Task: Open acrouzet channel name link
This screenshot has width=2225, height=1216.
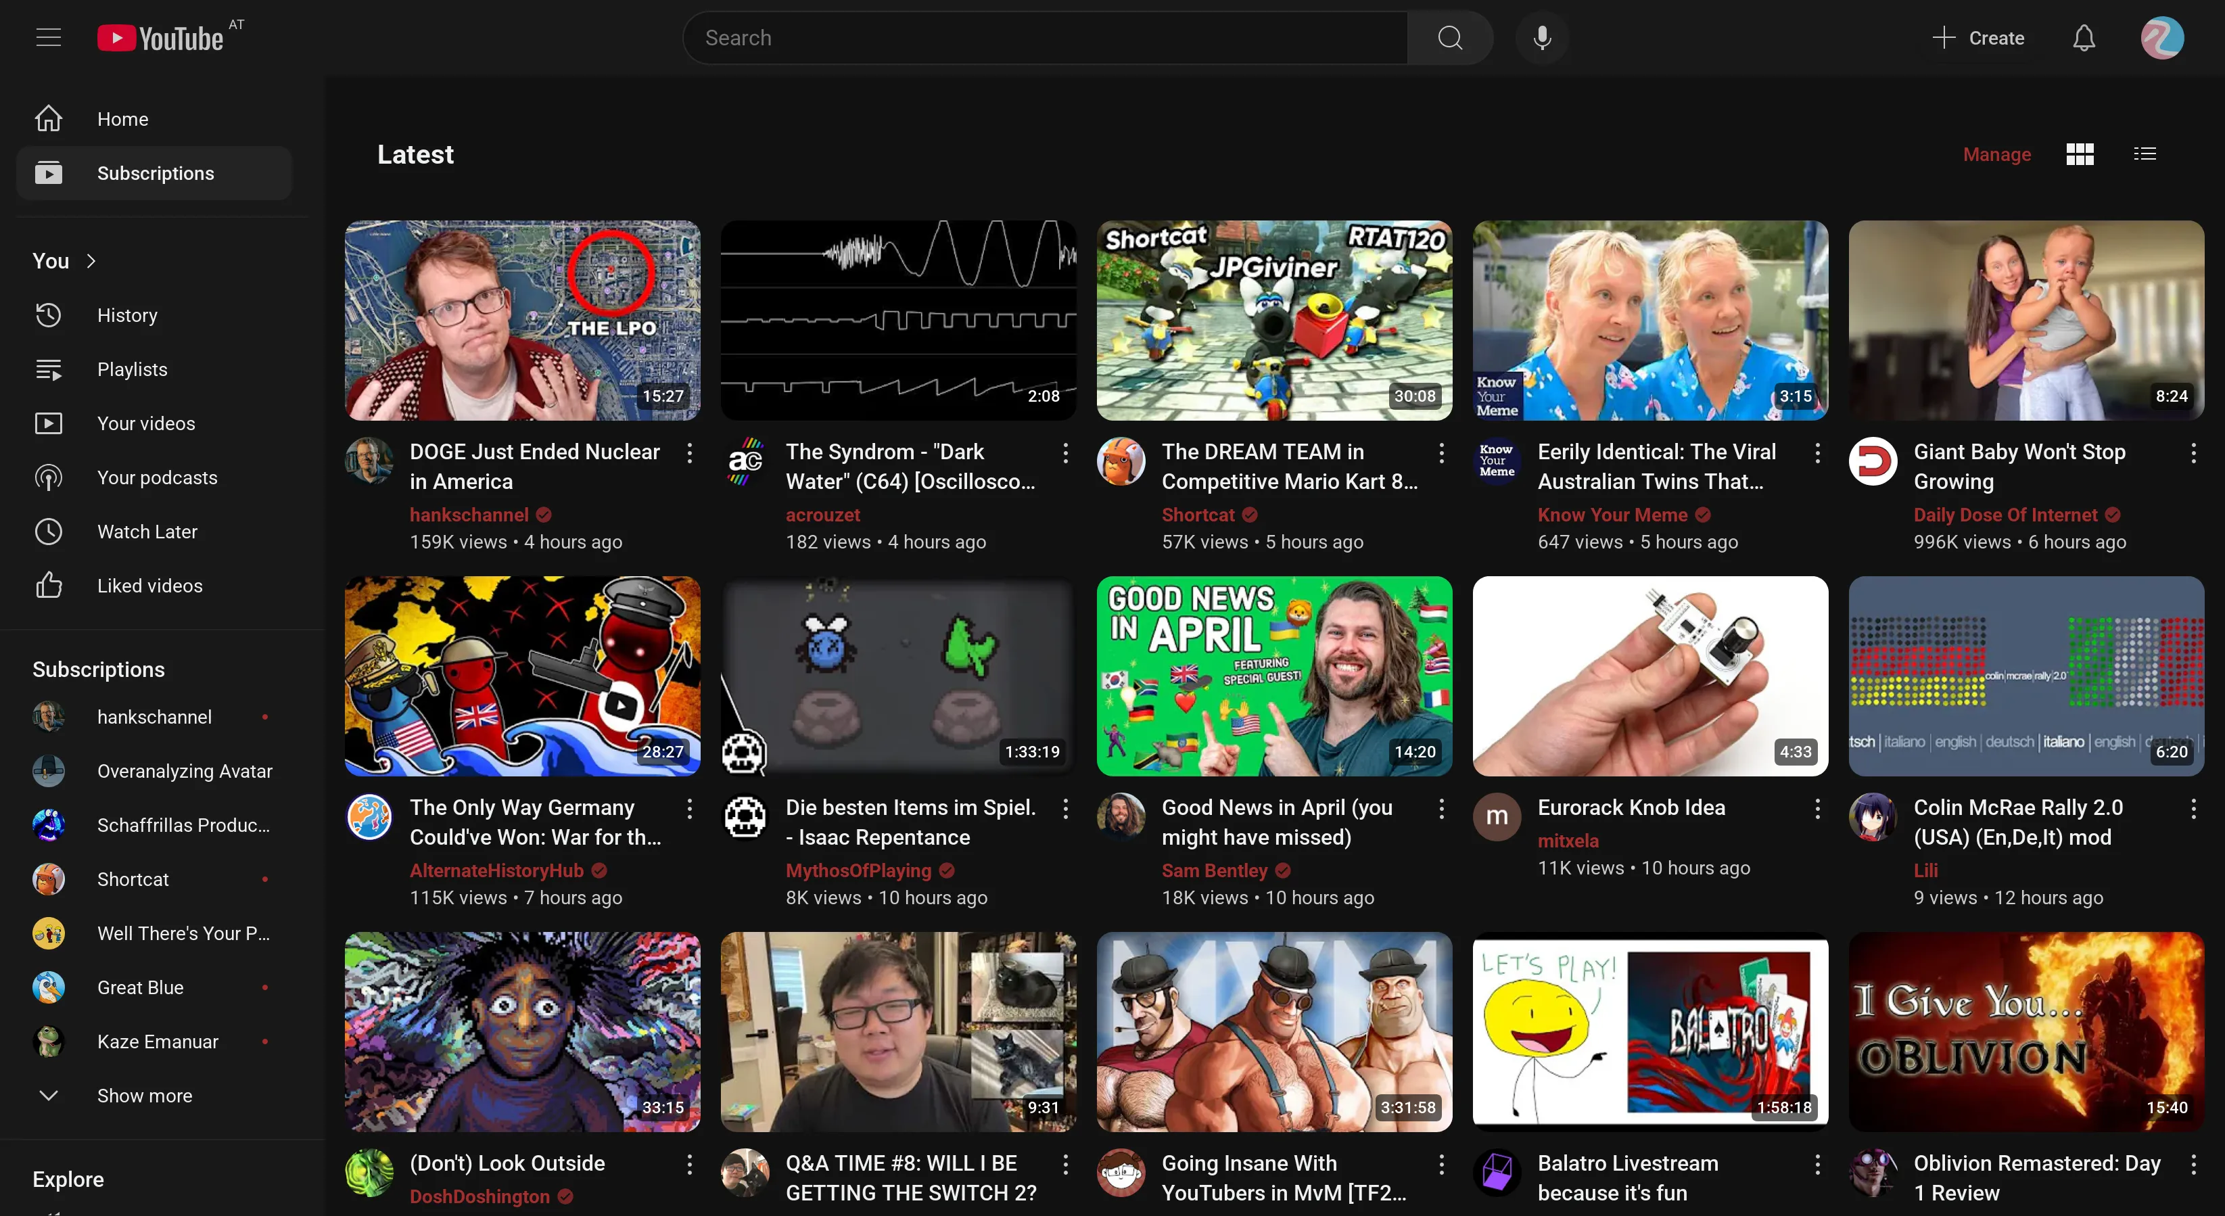Action: (822, 515)
